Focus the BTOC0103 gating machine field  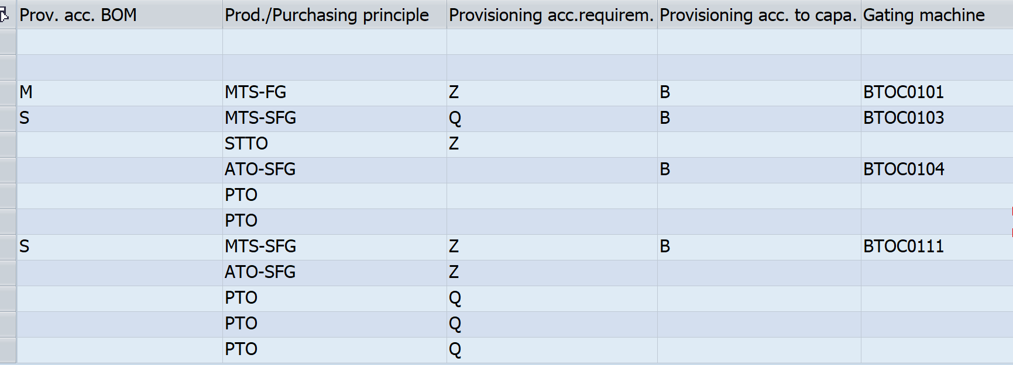(936, 119)
